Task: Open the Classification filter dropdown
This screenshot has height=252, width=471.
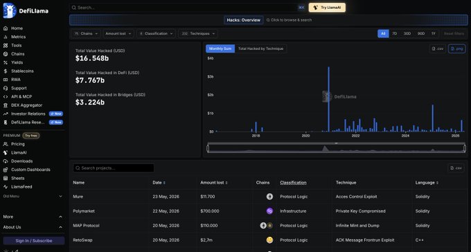Action: coord(156,34)
